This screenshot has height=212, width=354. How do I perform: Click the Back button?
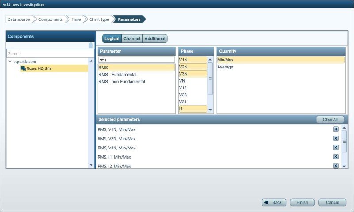tap(274, 202)
